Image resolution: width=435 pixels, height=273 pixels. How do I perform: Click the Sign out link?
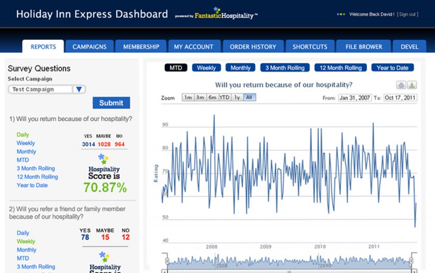407,14
